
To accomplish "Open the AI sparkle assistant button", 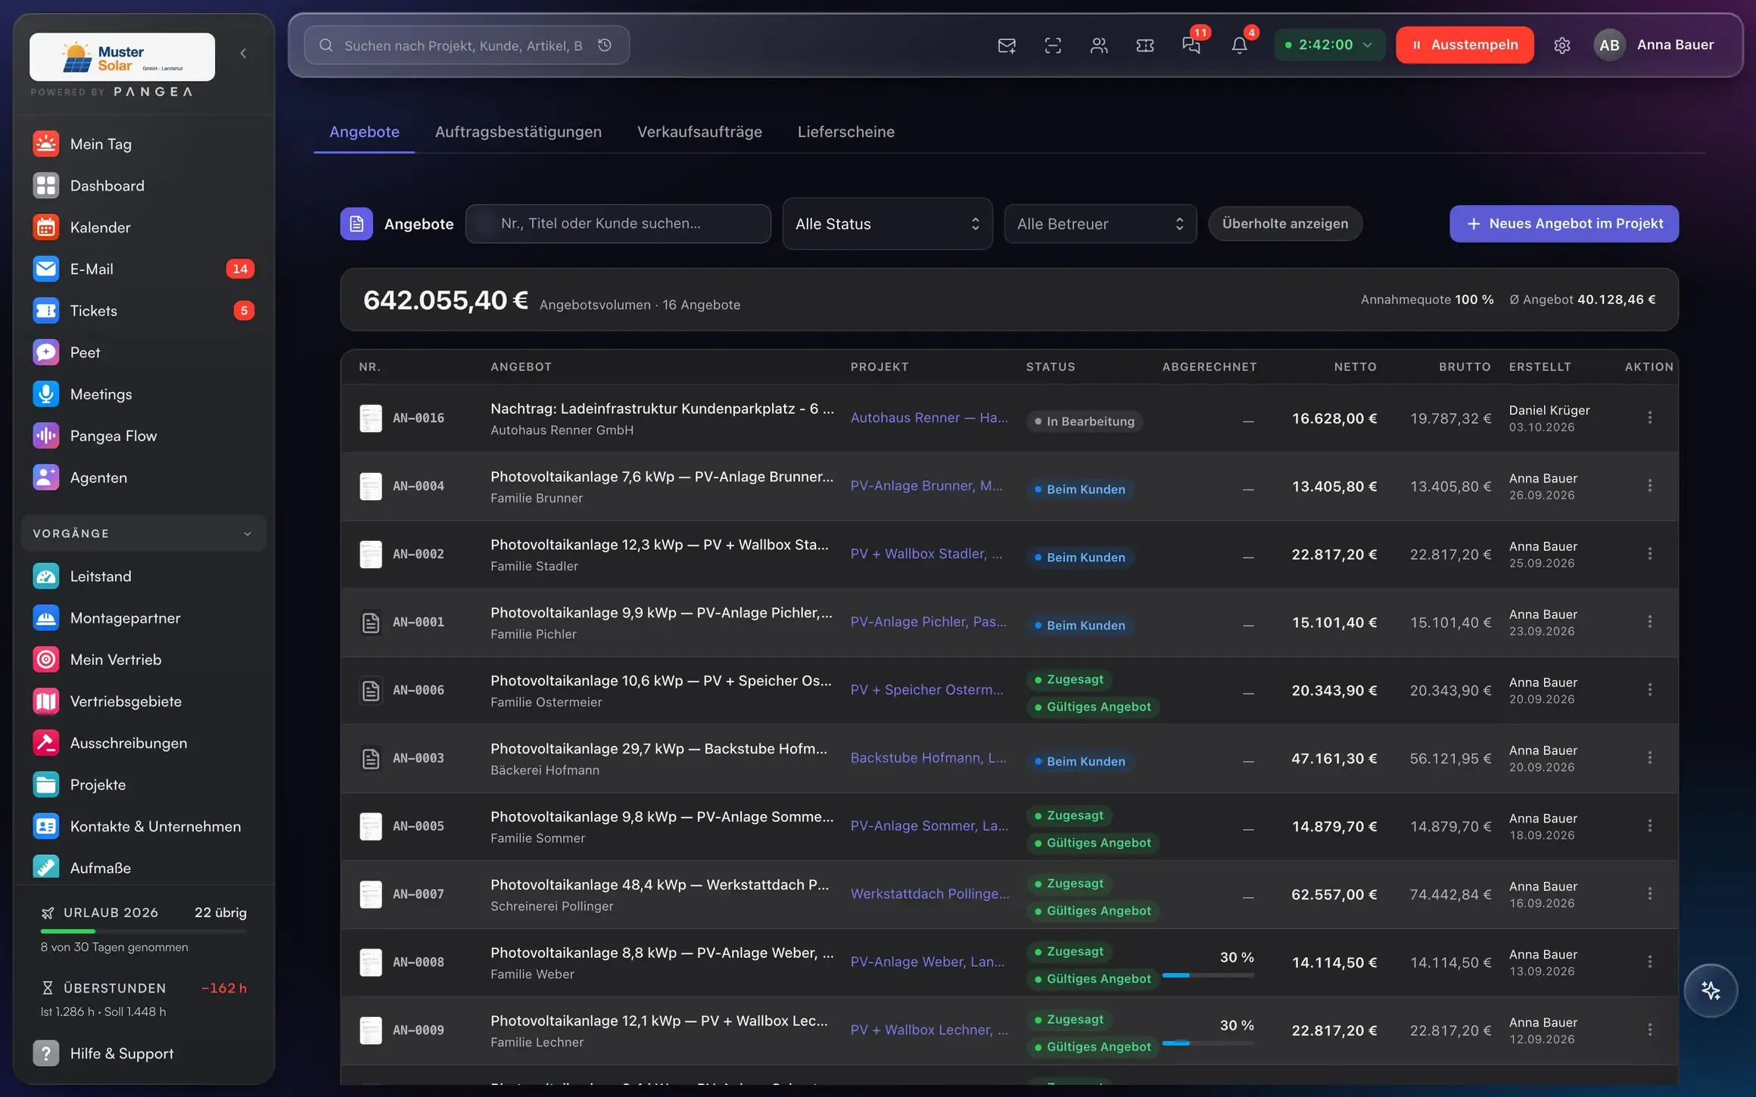I will tap(1711, 991).
